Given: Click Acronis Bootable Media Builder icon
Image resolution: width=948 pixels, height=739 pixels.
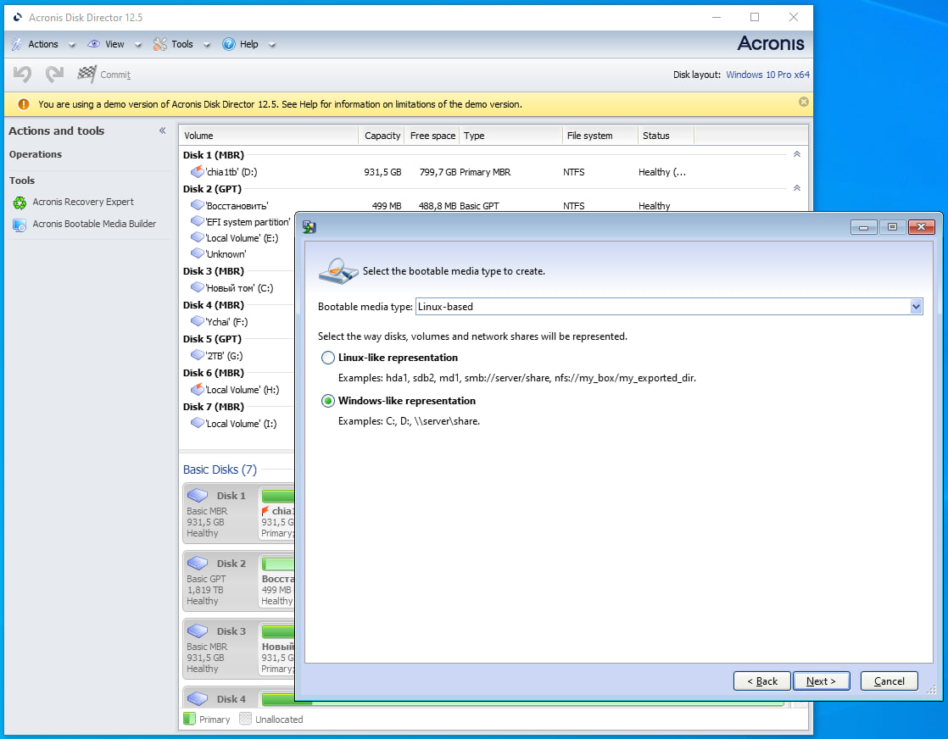Looking at the screenshot, I should pyautogui.click(x=20, y=225).
